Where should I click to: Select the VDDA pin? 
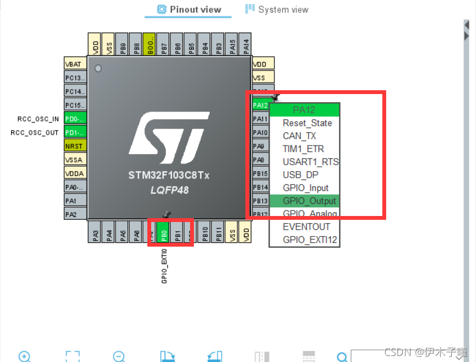tap(75, 173)
